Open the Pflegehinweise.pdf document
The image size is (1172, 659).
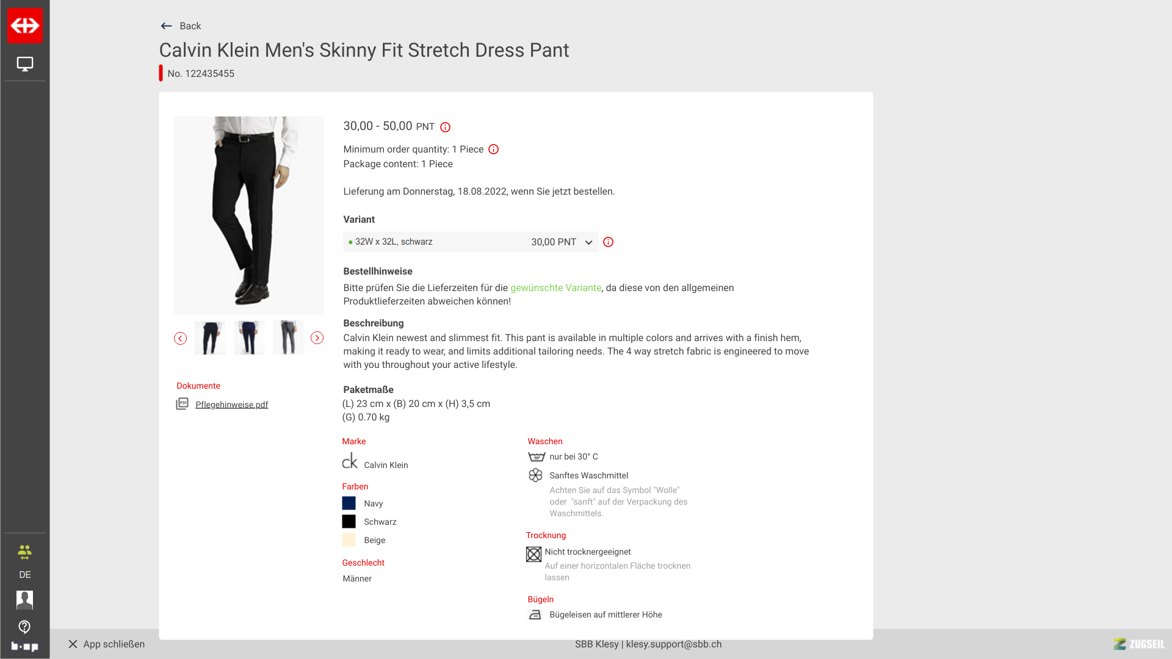(231, 405)
